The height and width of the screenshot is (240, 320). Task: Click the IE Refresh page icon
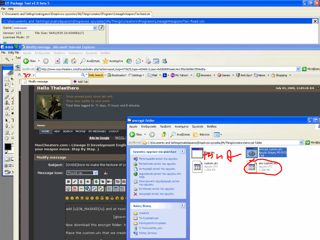coord(66,61)
